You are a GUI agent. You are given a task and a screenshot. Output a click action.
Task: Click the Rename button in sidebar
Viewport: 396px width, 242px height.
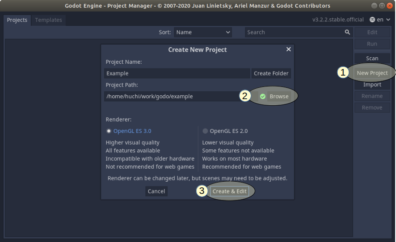(x=372, y=96)
